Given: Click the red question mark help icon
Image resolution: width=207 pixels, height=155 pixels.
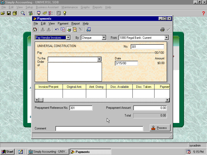Looking at the screenshot, I should [203, 13].
